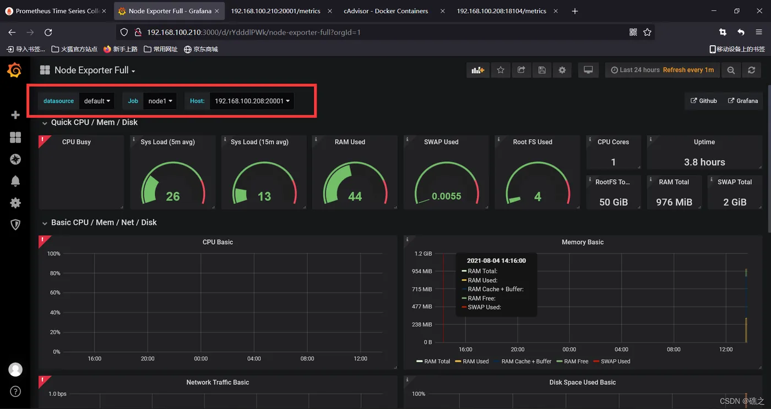771x409 pixels.
Task: Click the refresh dashboard icon
Action: tap(751, 70)
